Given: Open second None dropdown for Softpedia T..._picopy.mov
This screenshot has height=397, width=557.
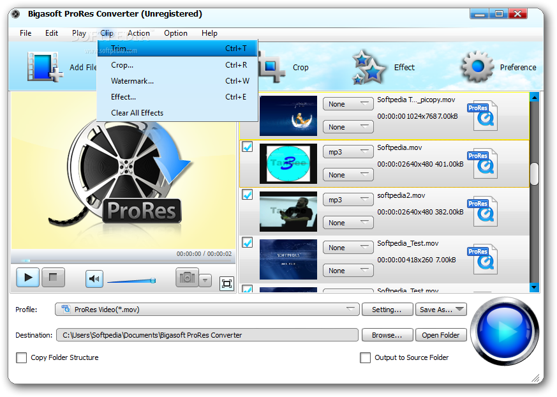Looking at the screenshot, I should pyautogui.click(x=348, y=127).
